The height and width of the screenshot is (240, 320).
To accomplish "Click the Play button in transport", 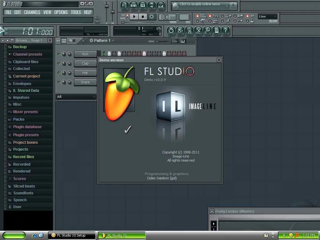I will click(134, 17).
